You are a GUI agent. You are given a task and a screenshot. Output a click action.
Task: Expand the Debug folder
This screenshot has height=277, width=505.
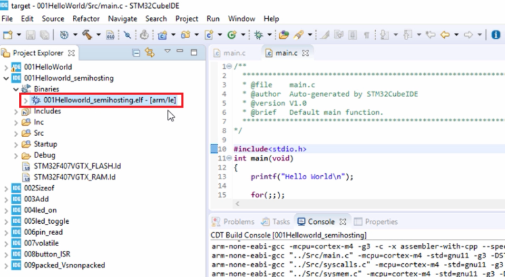click(x=16, y=155)
